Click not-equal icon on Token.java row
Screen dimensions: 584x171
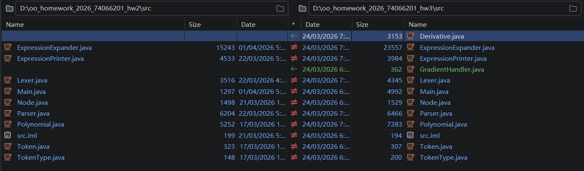click(x=294, y=146)
